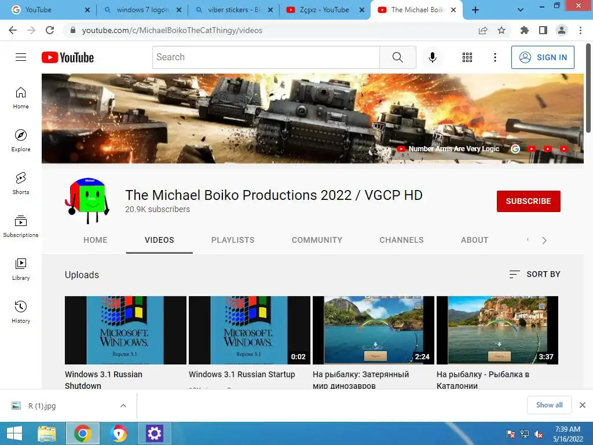Open the YouTube apps grid
Screen dimensions: 593x445
pyautogui.click(x=467, y=57)
